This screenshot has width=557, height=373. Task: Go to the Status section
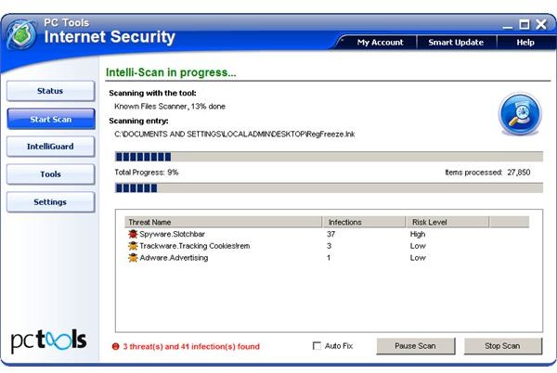(50, 91)
